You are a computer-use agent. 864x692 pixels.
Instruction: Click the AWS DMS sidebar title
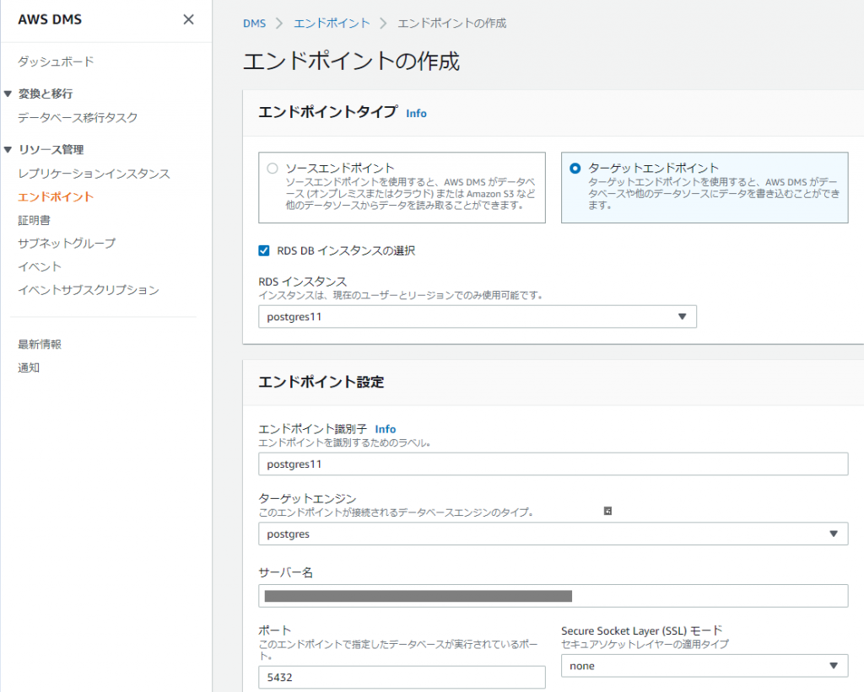[x=50, y=20]
